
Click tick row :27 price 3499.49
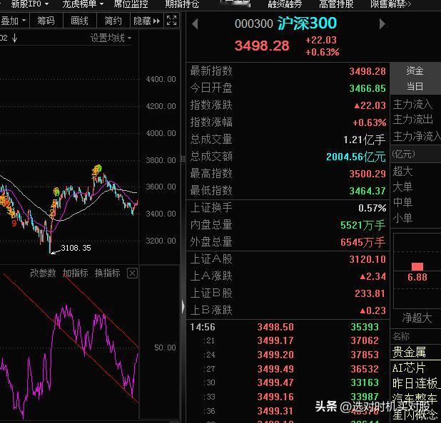click(x=275, y=369)
